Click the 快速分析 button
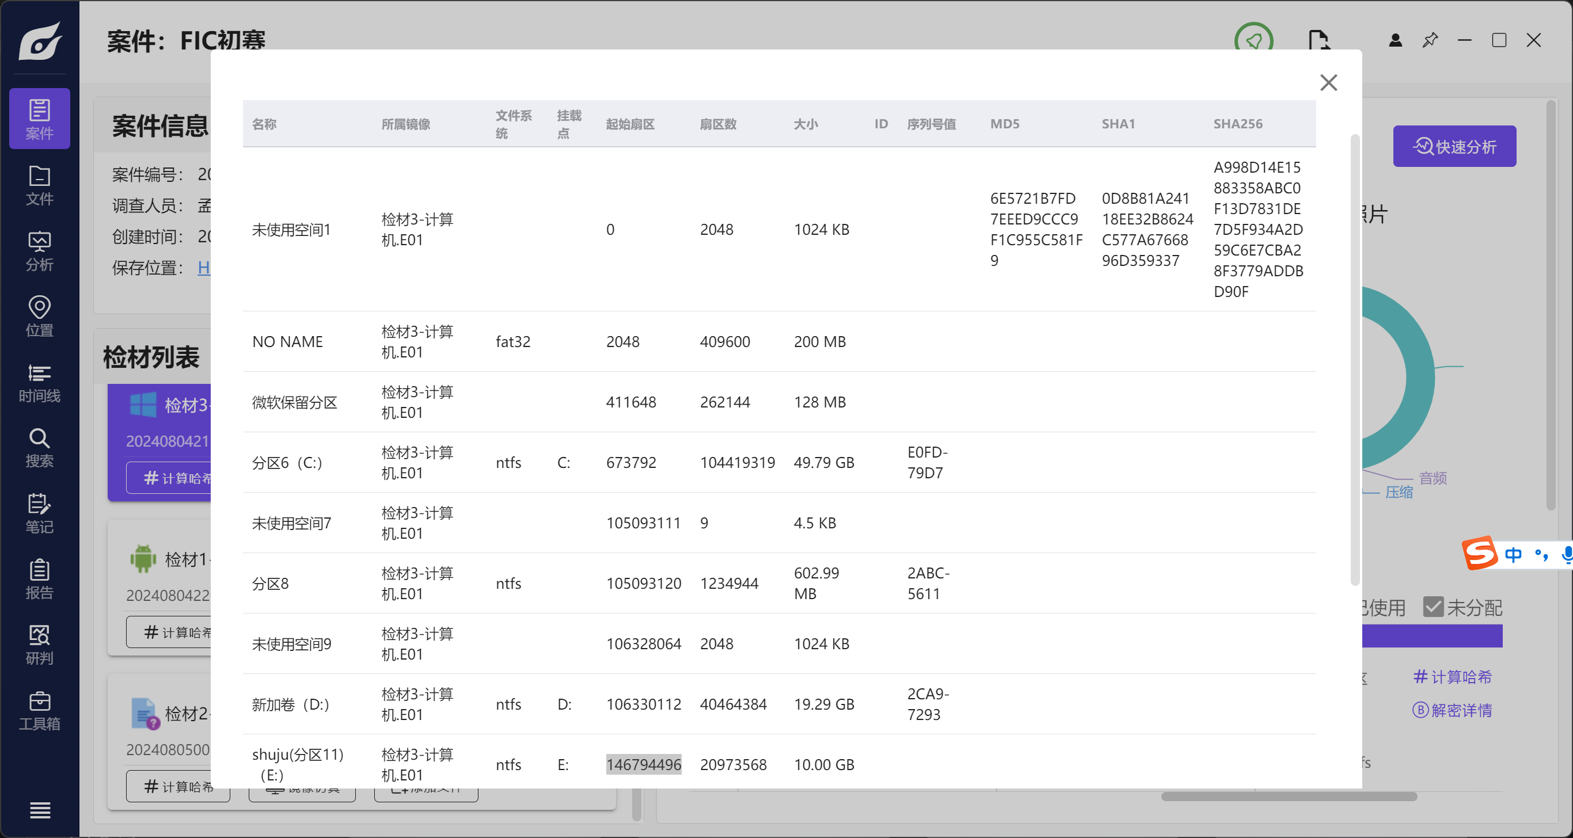 (1454, 147)
